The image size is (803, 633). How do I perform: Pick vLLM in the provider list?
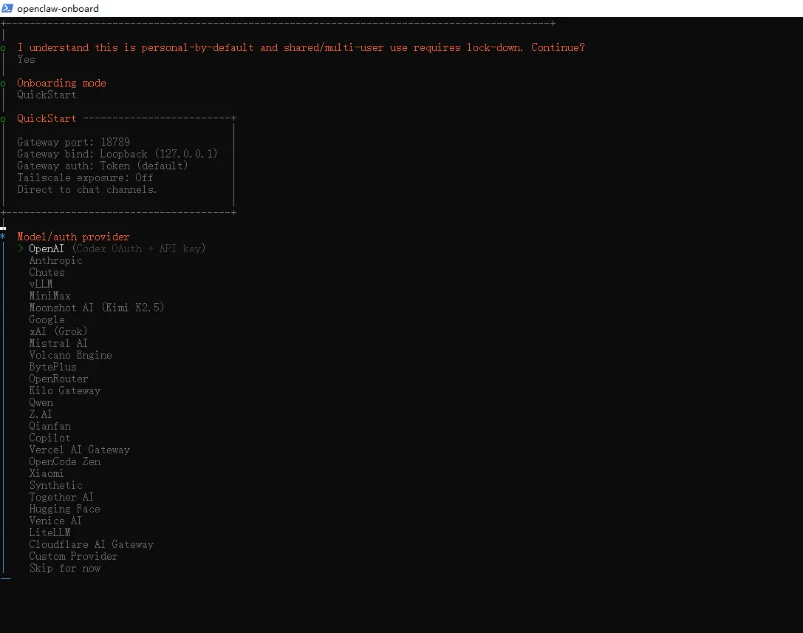click(x=41, y=284)
